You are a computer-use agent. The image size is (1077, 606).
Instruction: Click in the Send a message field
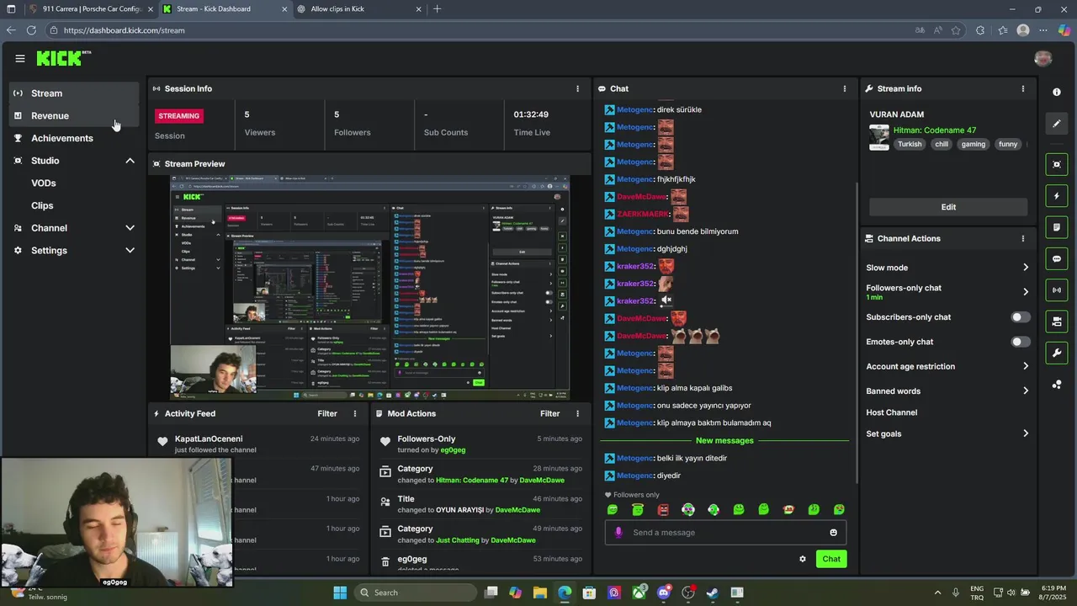click(726, 532)
